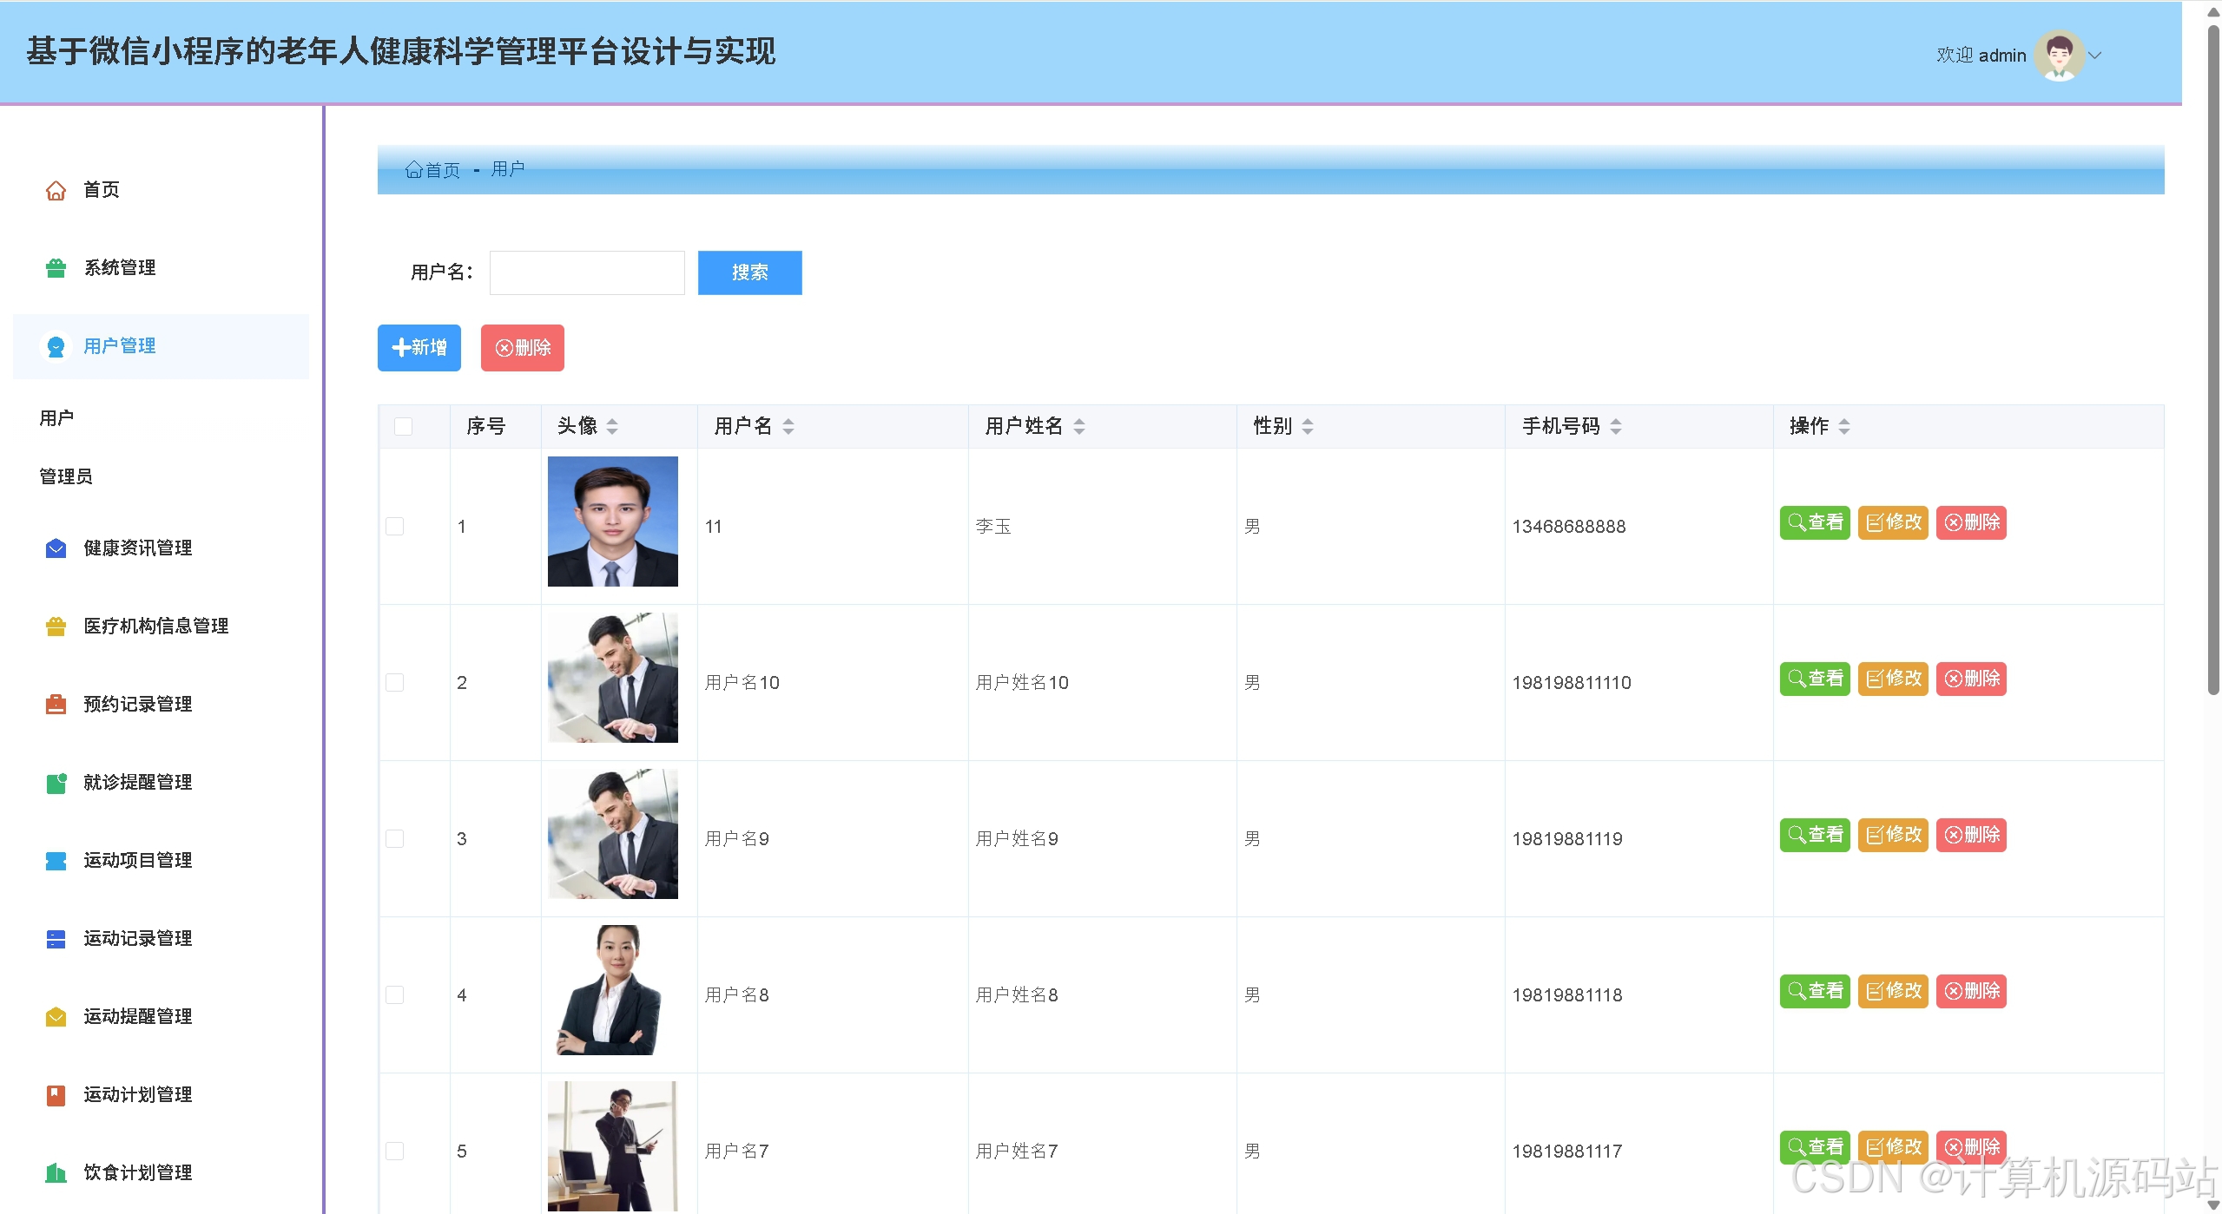Click the 健康资讯管理 envelope icon
This screenshot has width=2222, height=1214.
click(56, 548)
